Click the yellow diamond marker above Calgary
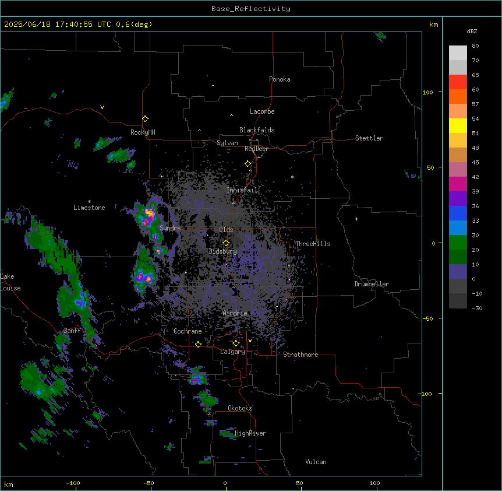Image resolution: width=502 pixels, height=491 pixels. pos(236,343)
